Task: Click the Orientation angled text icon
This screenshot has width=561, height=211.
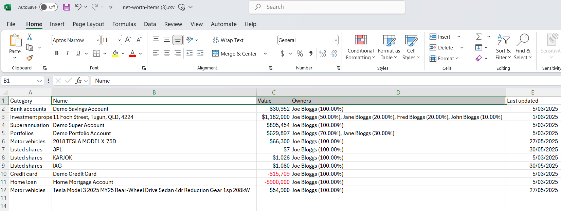Action: [x=189, y=40]
